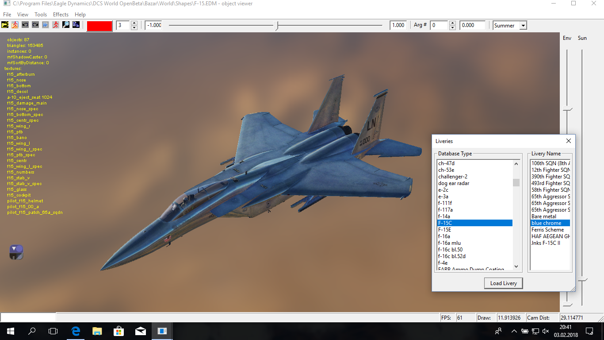Image resolution: width=604 pixels, height=340 pixels.
Task: Select f-16c bl.50 database type
Action: pyautogui.click(x=474, y=250)
